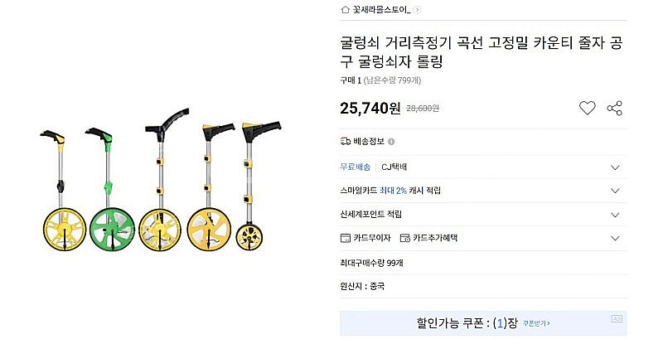Click the heart wishlist icon
Image resolution: width=663 pixels, height=339 pixels.
click(587, 109)
